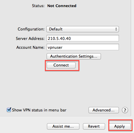Click the Server Address label
The height and width of the screenshot is (133, 134).
[x=30, y=38]
